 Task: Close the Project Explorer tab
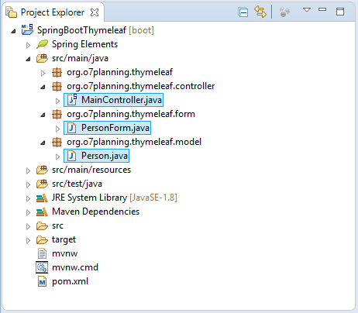click(95, 12)
